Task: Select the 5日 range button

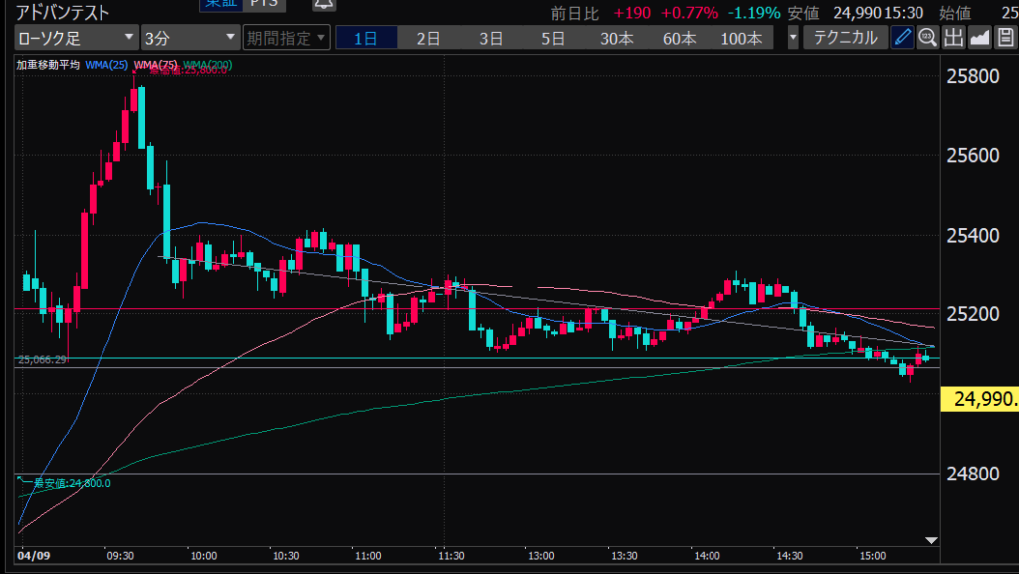Action: (x=553, y=39)
